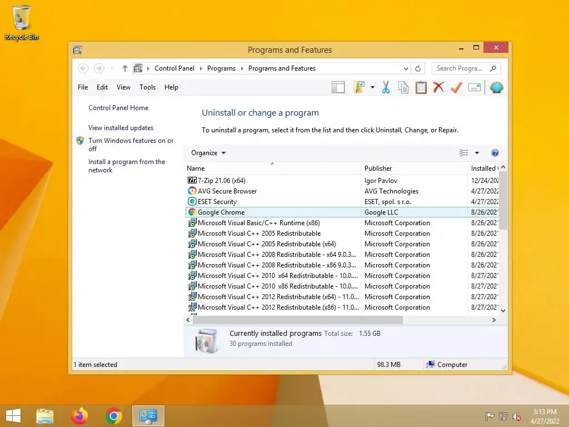Click the horizontal scrollbar right arrow
The width and height of the screenshot is (569, 427).
(x=493, y=320)
